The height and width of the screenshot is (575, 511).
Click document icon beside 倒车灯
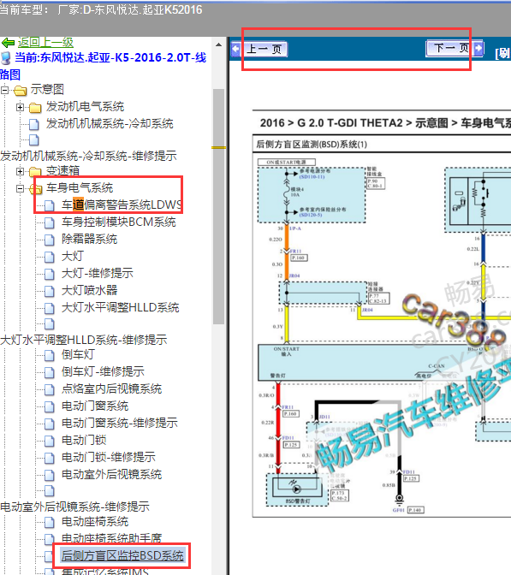50,355
